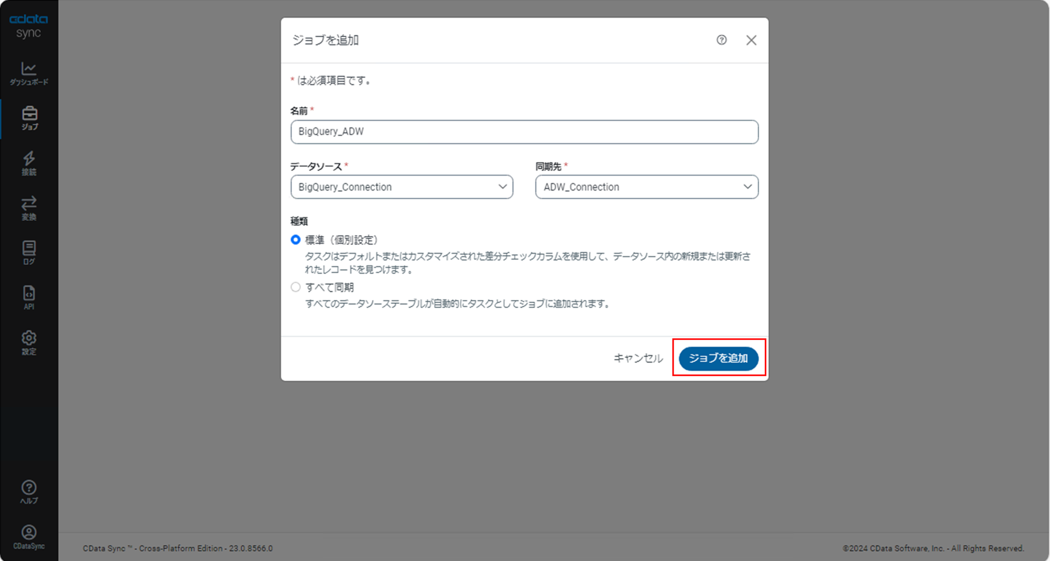1050x561 pixels.
Task: Click the キャンセル button
Action: click(x=638, y=358)
